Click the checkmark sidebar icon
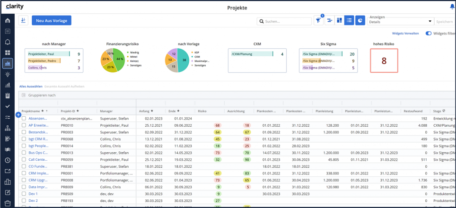456x208 pixels. coord(8,106)
